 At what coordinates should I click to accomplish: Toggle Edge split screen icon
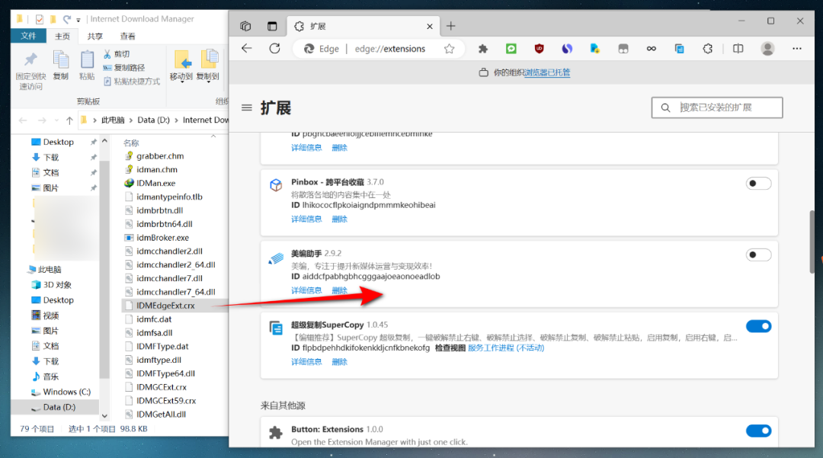click(x=738, y=49)
